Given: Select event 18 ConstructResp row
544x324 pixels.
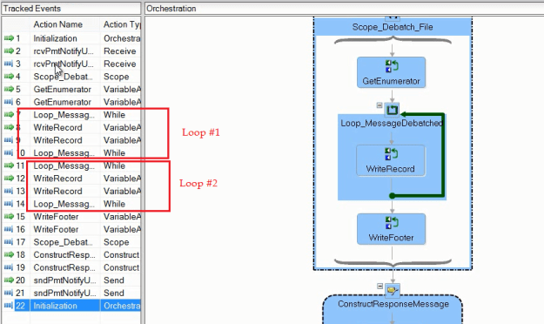Looking at the screenshot, I should [71, 255].
